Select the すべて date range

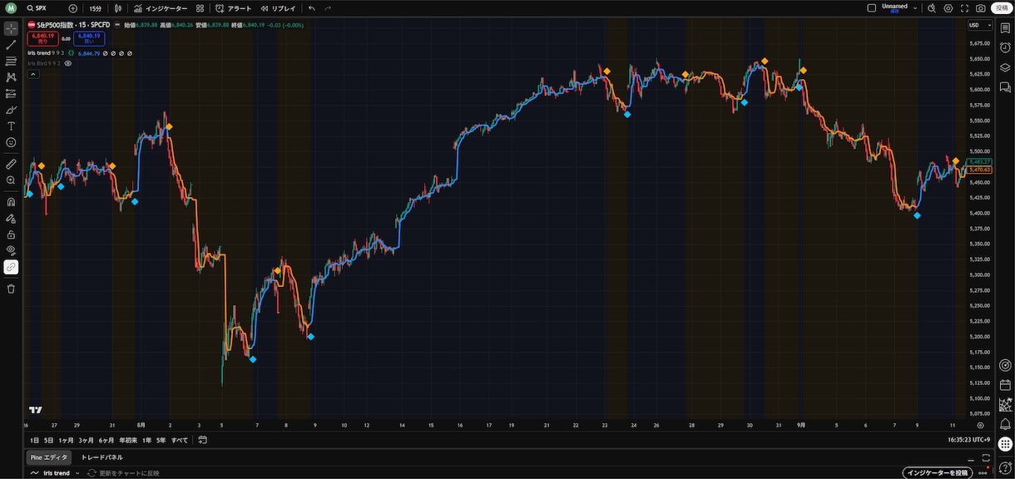point(180,440)
